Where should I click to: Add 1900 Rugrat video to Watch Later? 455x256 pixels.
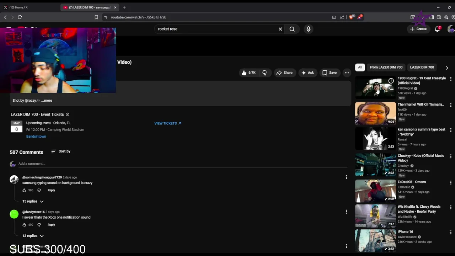click(x=391, y=81)
